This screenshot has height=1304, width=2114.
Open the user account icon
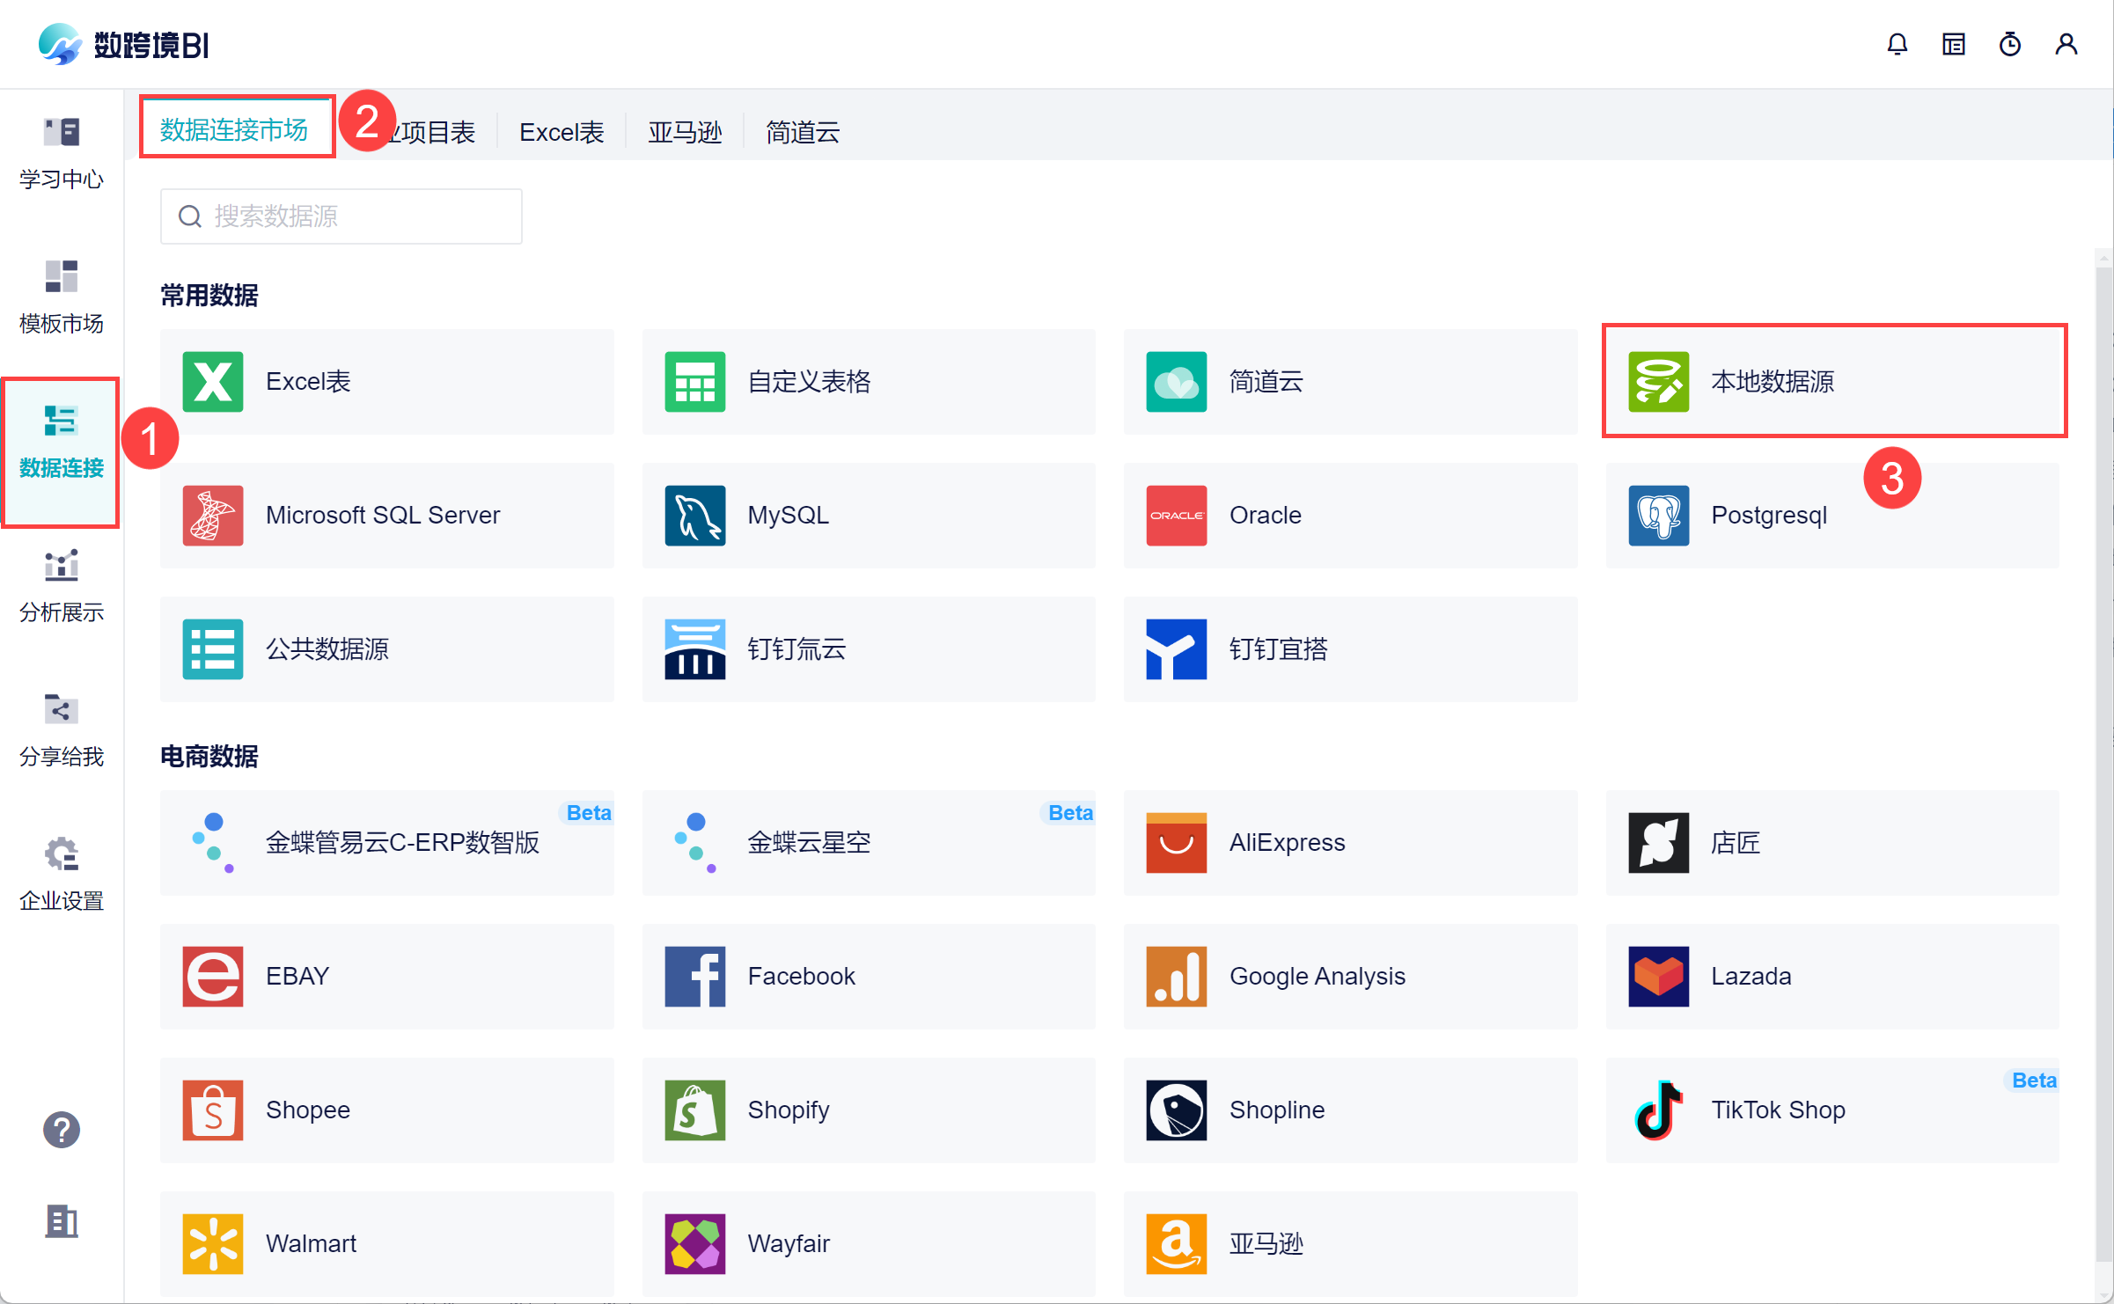[x=2066, y=44]
